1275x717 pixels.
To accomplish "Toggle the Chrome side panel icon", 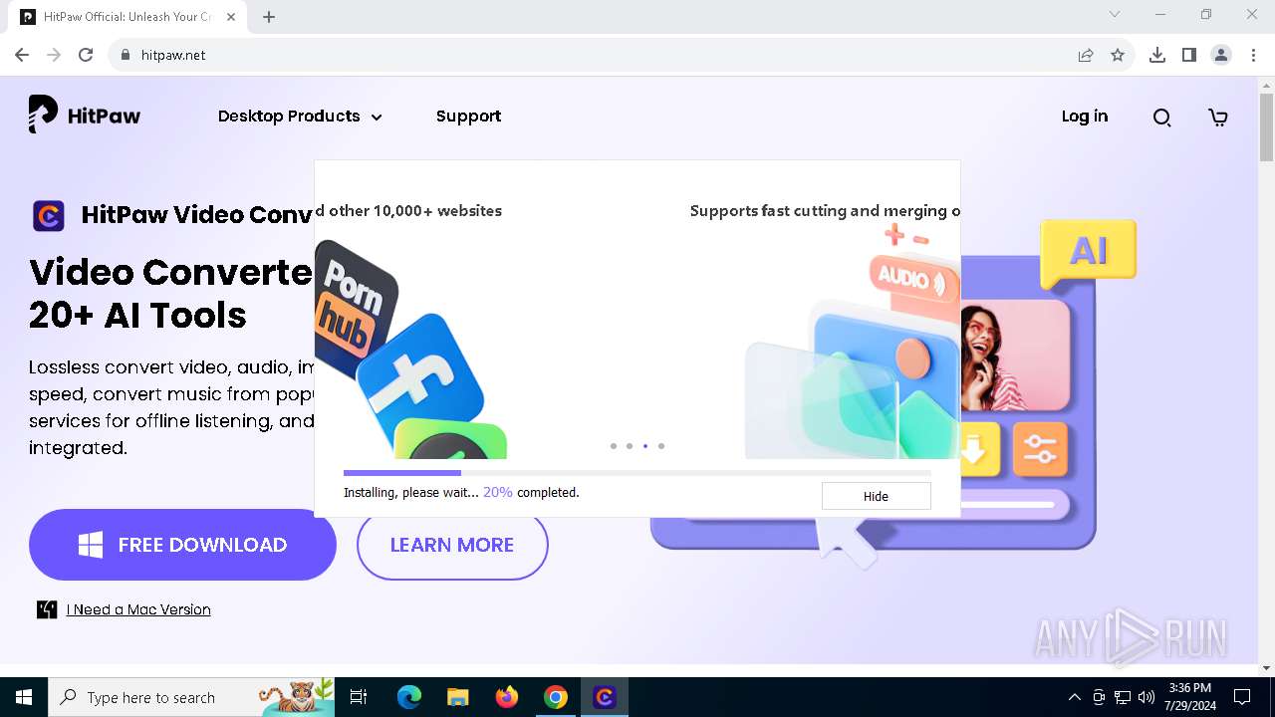I will (1189, 55).
